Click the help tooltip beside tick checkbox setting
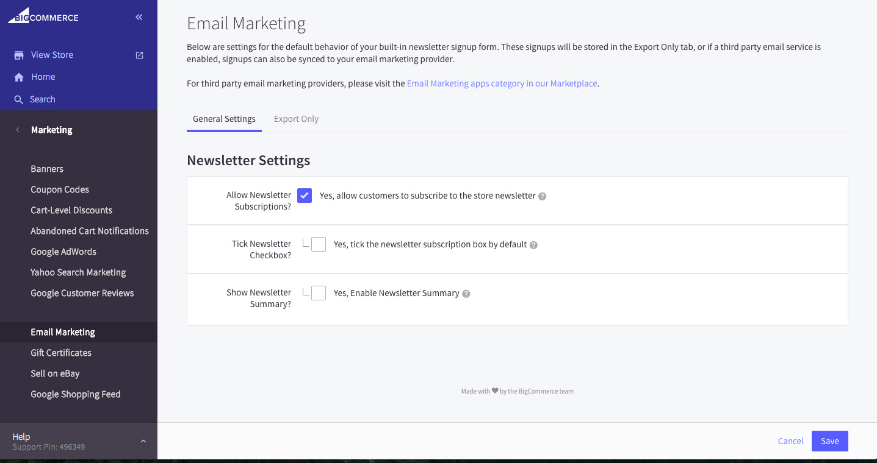 533,244
